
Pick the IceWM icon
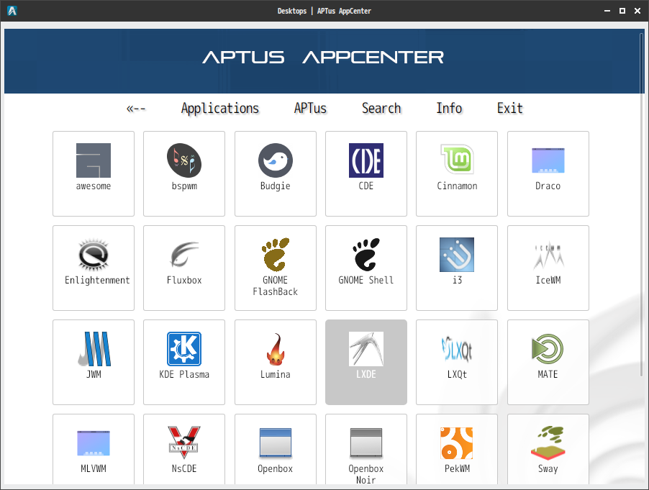548,255
